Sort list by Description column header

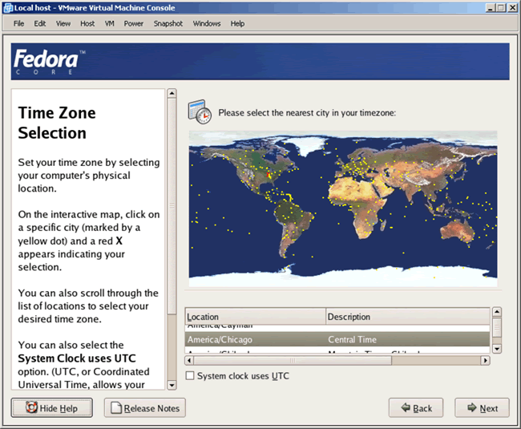pos(407,317)
